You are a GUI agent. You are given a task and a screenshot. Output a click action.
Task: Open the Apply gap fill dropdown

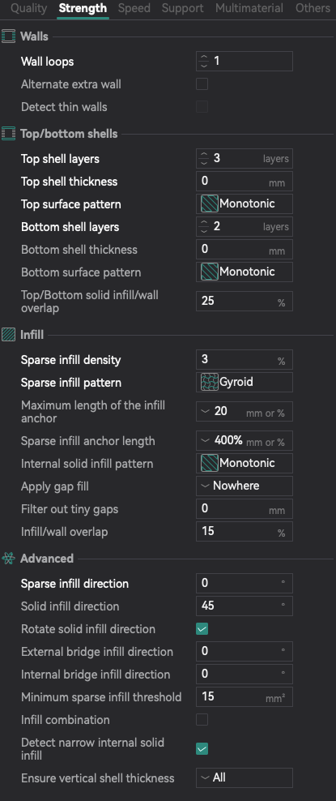[245, 486]
